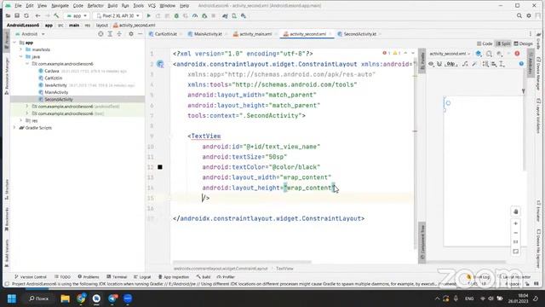The width and height of the screenshot is (545, 307).
Task: Open Windows Start menu
Action: [x=12, y=298]
